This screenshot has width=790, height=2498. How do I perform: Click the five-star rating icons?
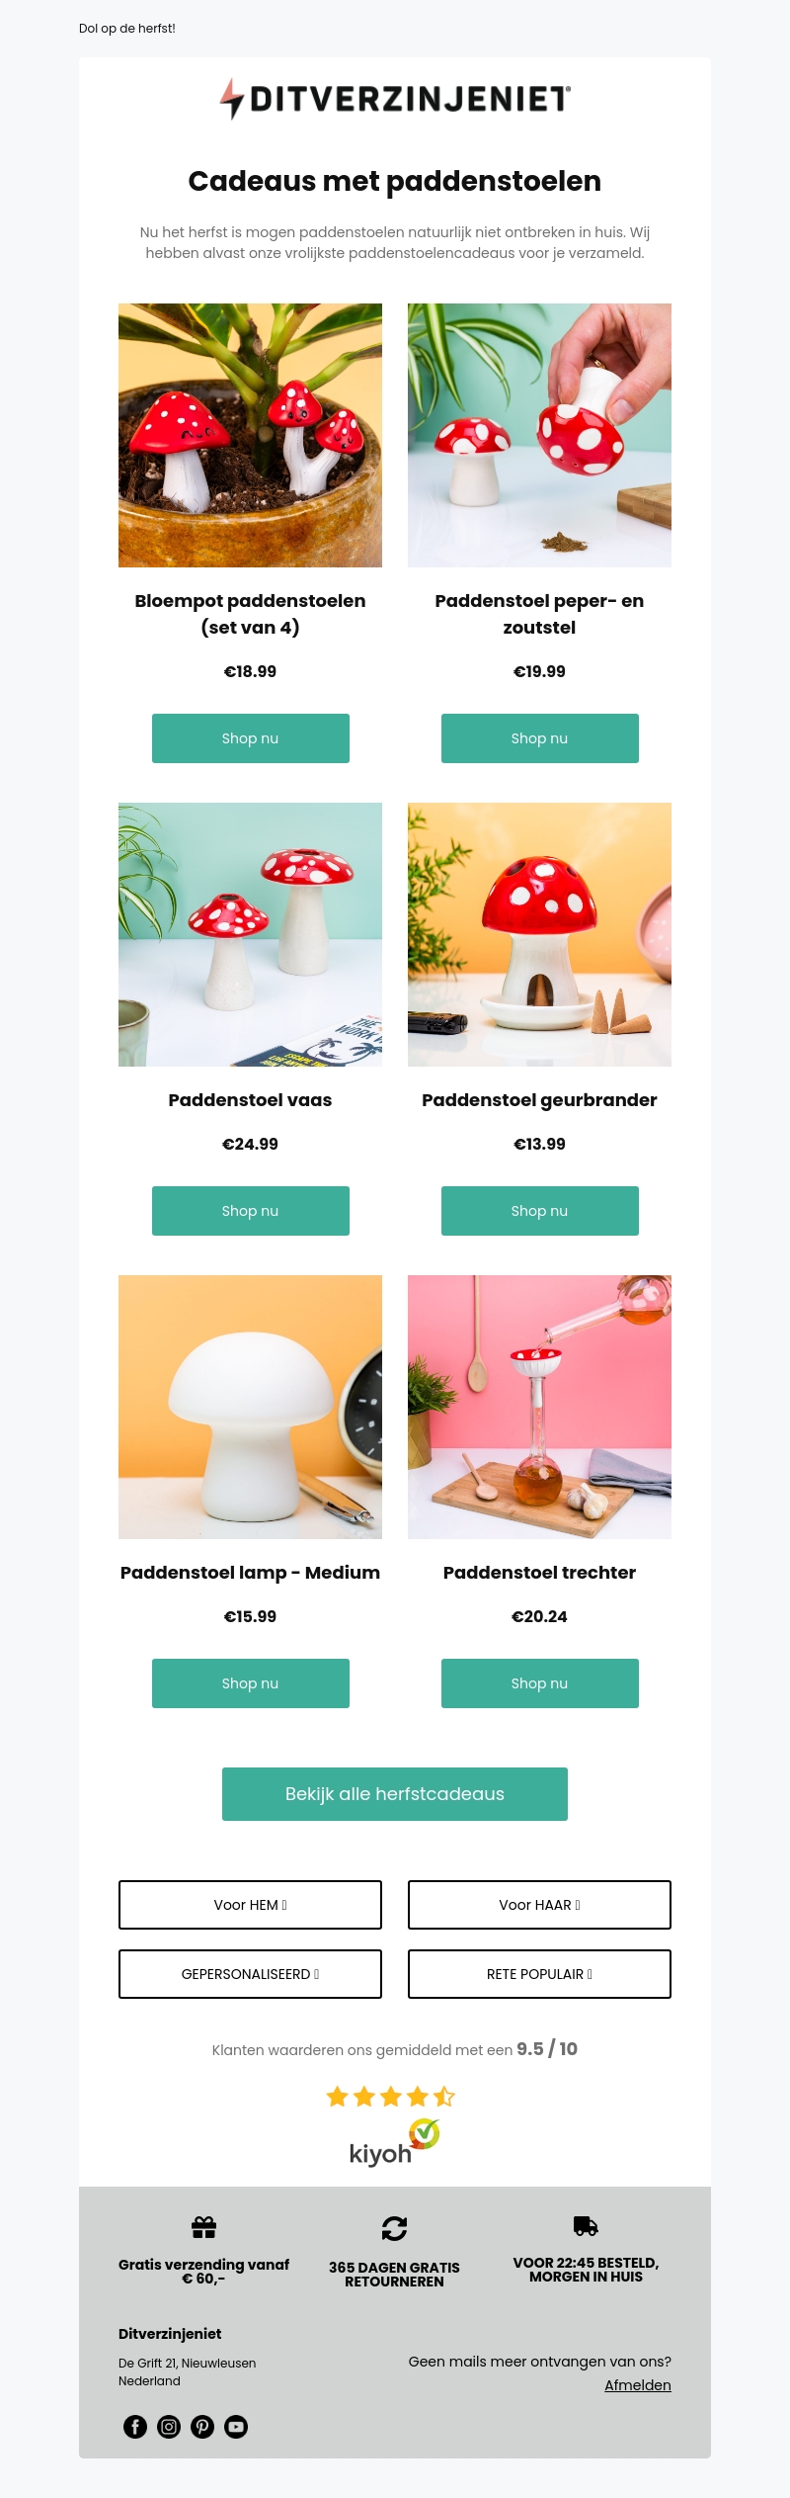coord(391,2096)
